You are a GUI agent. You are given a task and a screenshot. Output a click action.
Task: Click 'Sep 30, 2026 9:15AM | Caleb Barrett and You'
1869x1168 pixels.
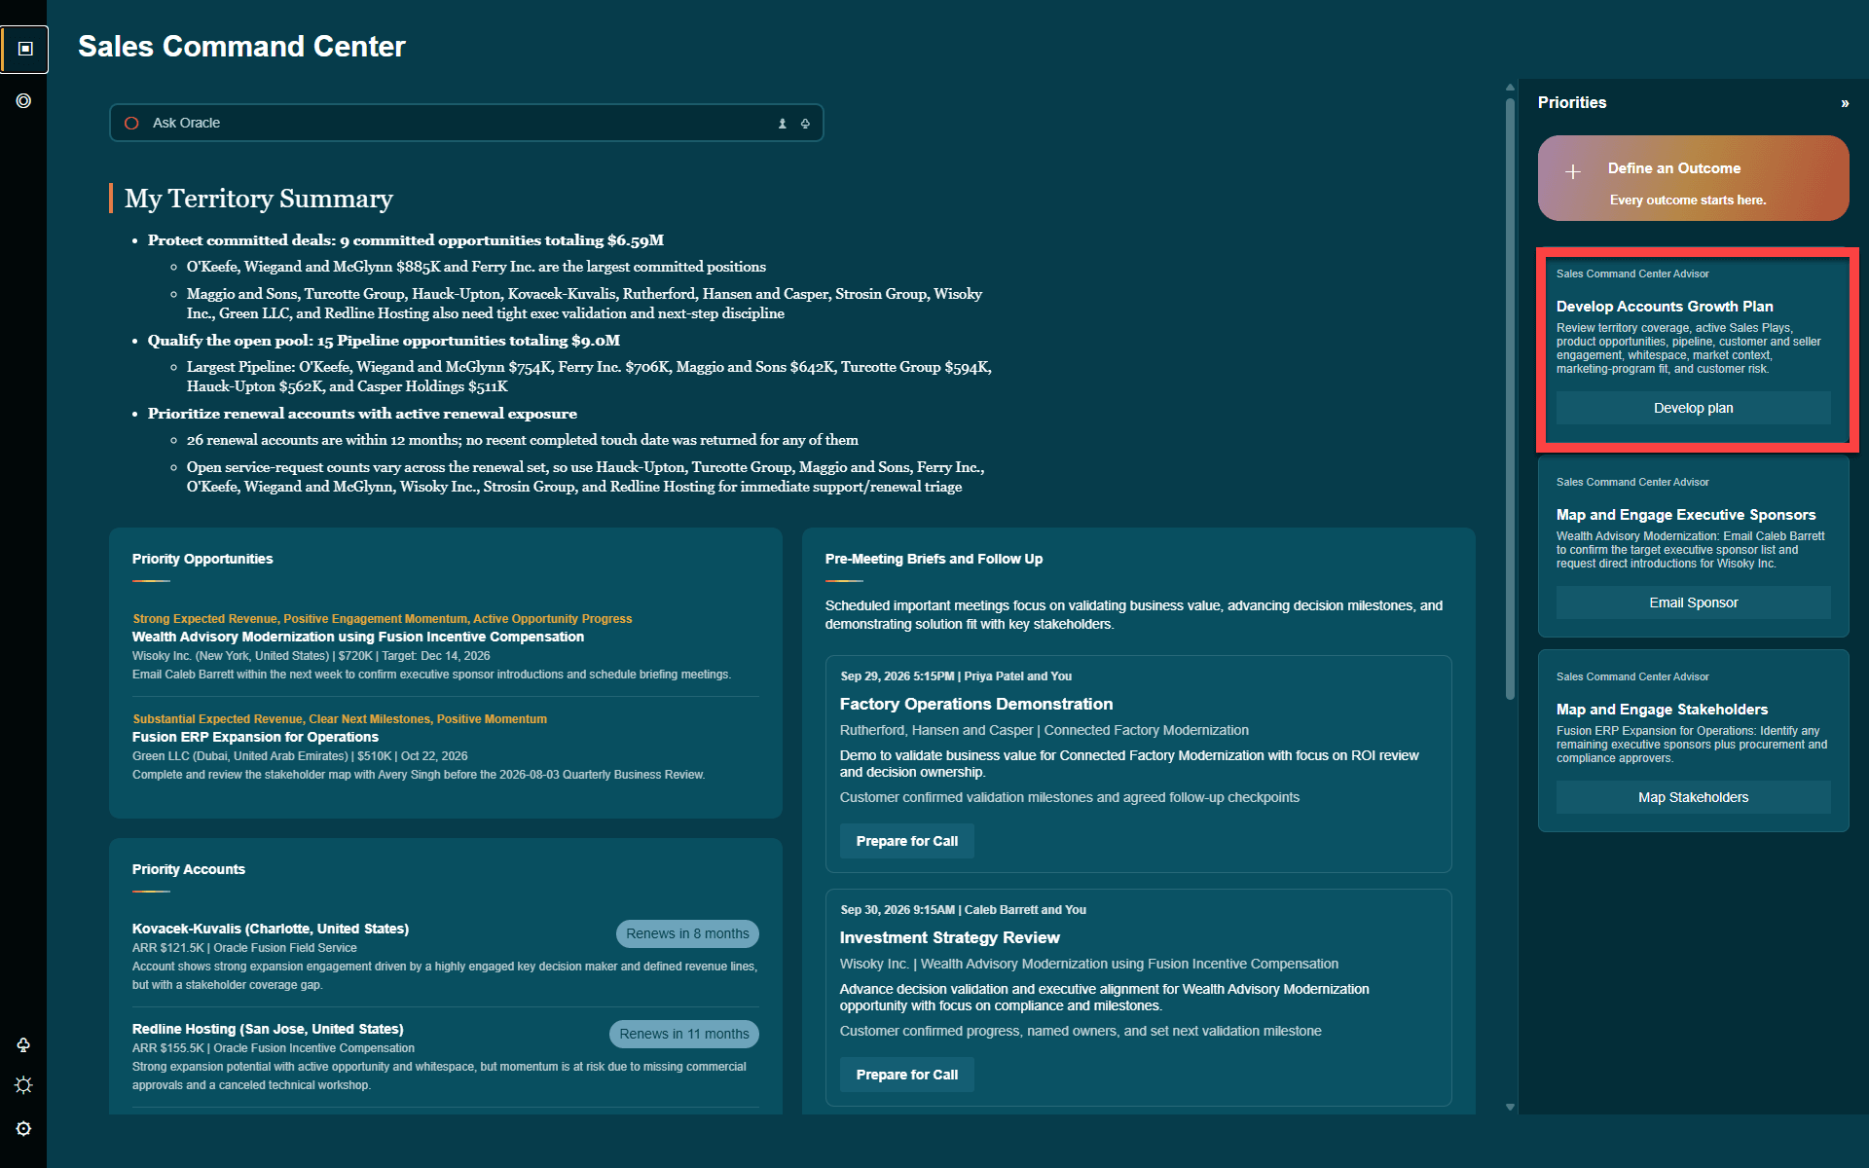point(964,910)
